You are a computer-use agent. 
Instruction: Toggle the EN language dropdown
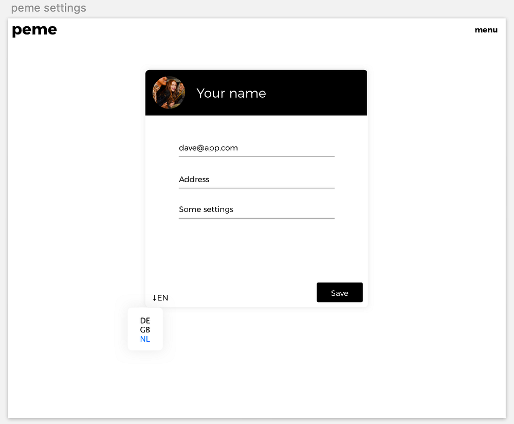point(160,297)
